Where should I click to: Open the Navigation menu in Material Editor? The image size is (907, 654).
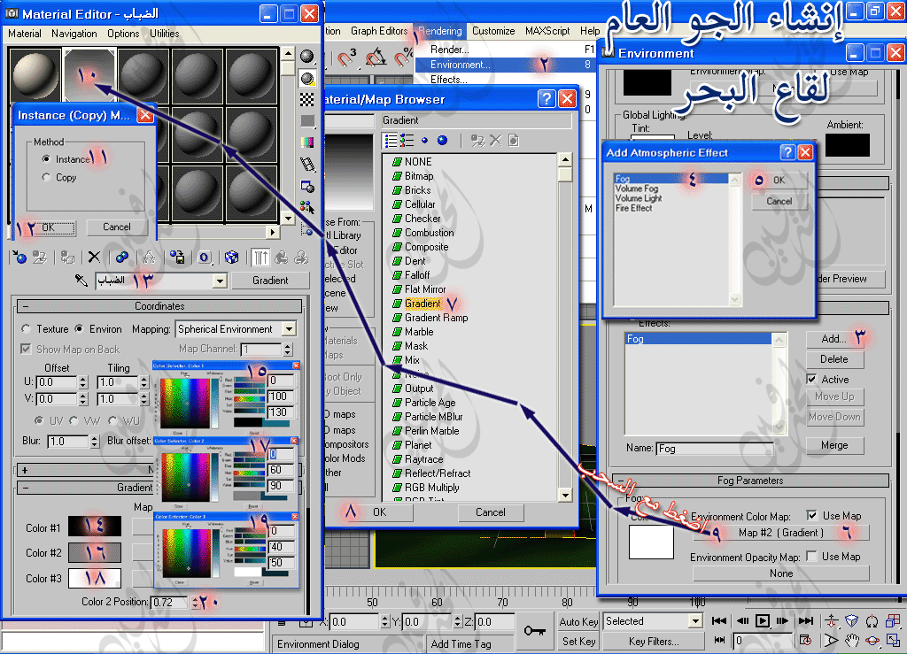pos(74,34)
